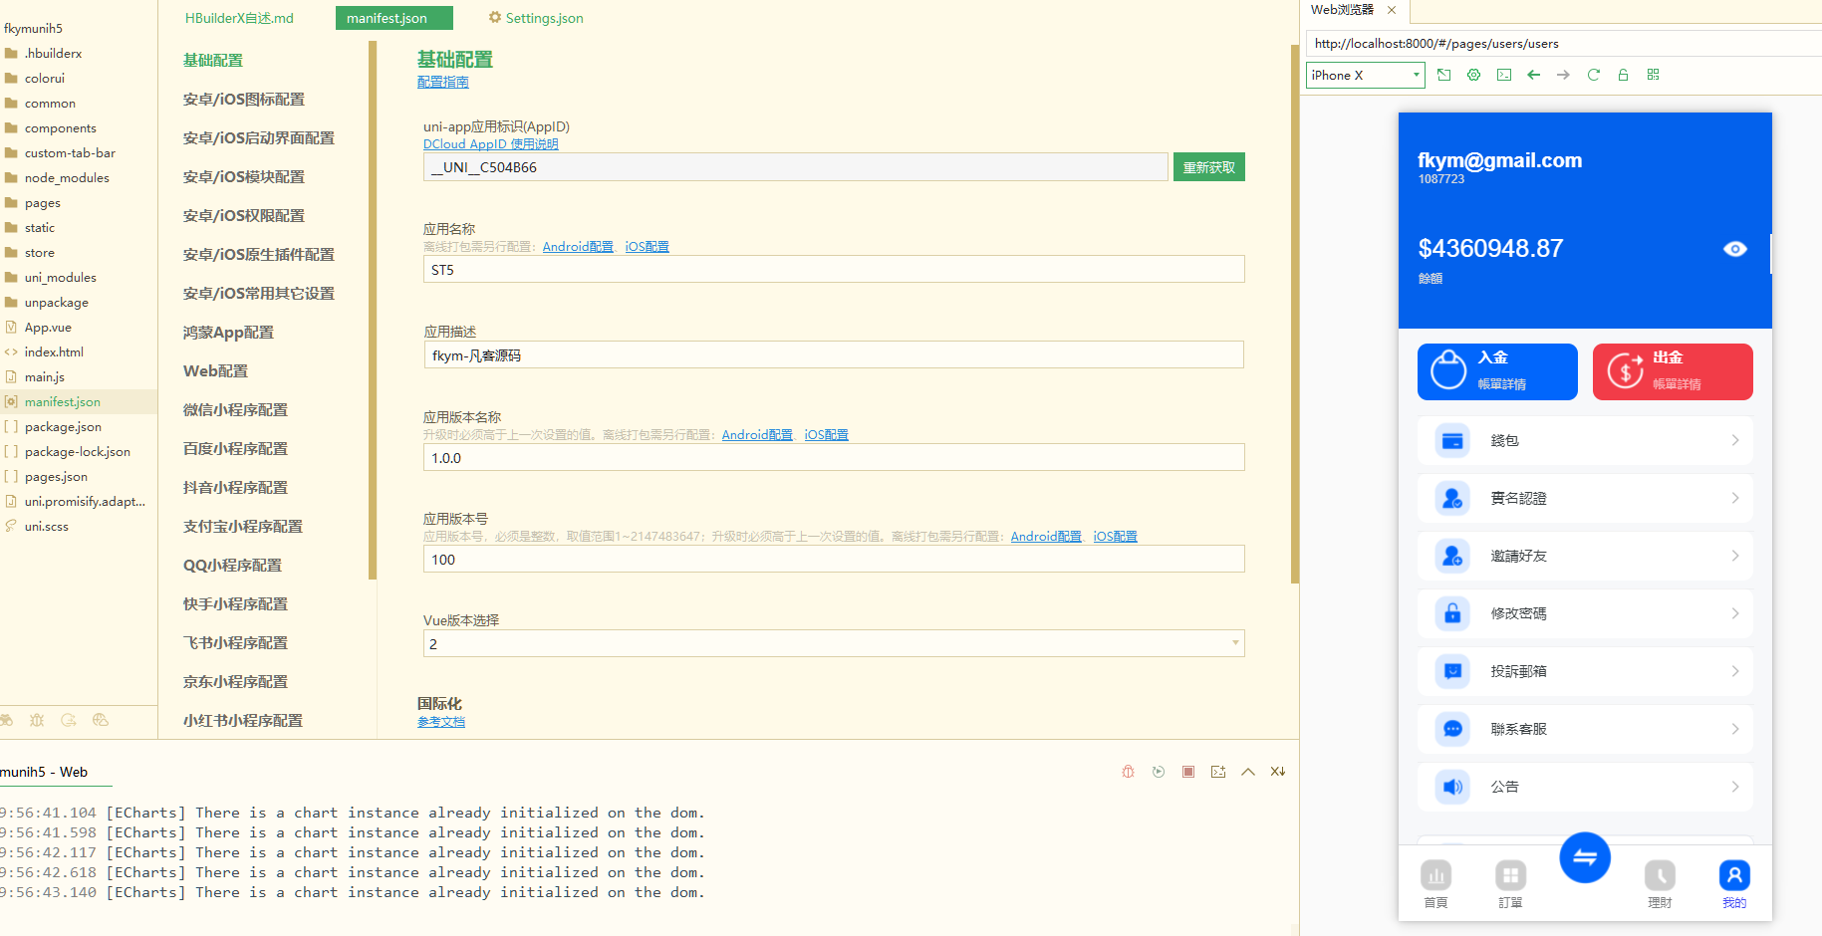Click the 重新获取 button
The height and width of the screenshot is (936, 1822).
(1208, 166)
